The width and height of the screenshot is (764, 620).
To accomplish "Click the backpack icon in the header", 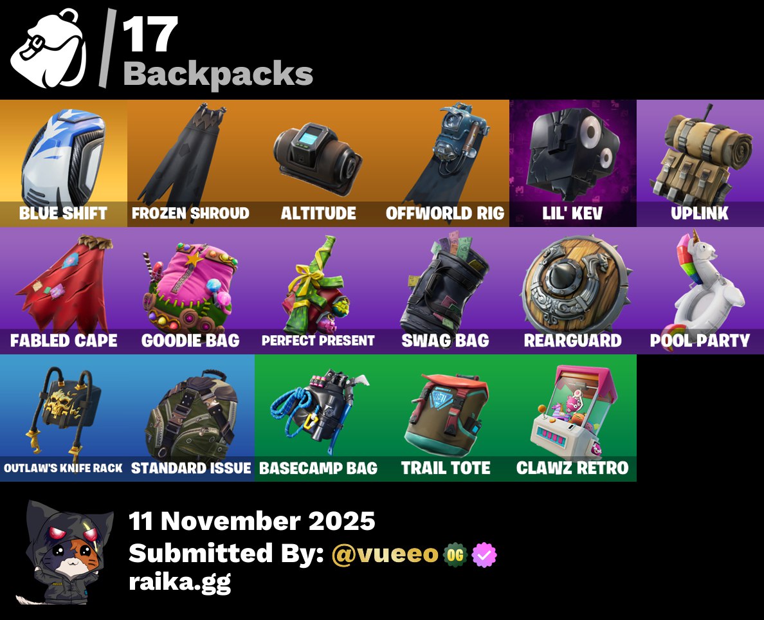I will coord(49,48).
